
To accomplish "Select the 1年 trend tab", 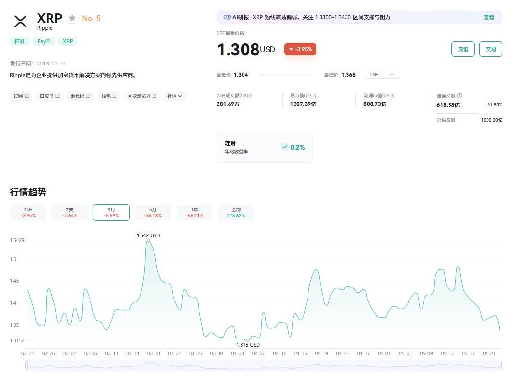I will click(194, 212).
